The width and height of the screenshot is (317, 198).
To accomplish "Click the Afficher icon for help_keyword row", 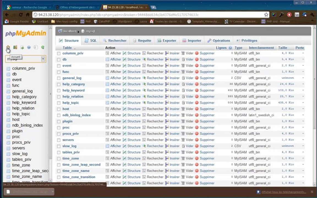I will click(x=107, y=90).
